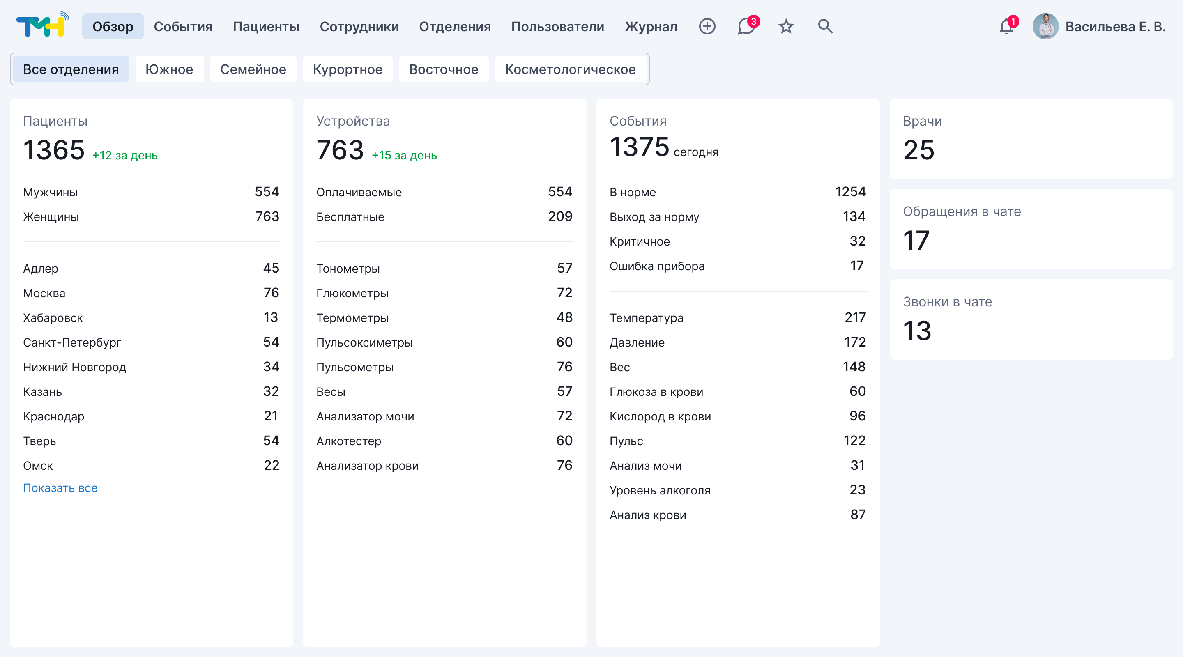Open the Журнал menu item
Viewport: 1183px width, 657px height.
coord(651,27)
